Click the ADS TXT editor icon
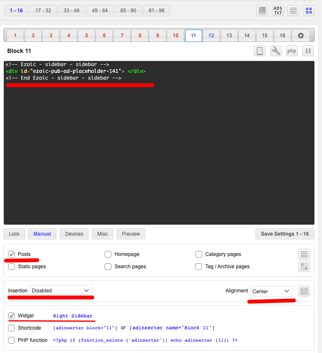This screenshot has width=322, height=353. (278, 11)
